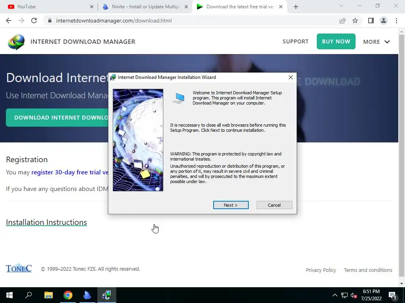Expand the MORE dropdown menu

coord(377,42)
